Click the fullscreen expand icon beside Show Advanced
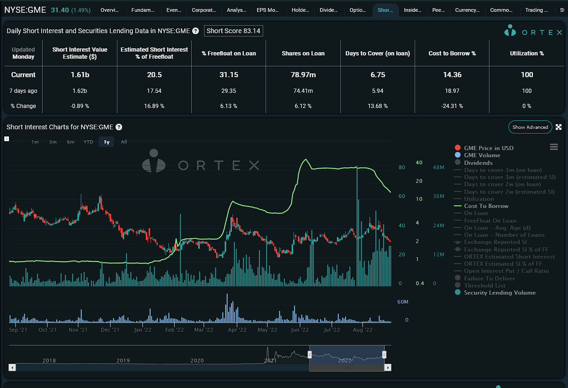The image size is (568, 388). coord(559,127)
